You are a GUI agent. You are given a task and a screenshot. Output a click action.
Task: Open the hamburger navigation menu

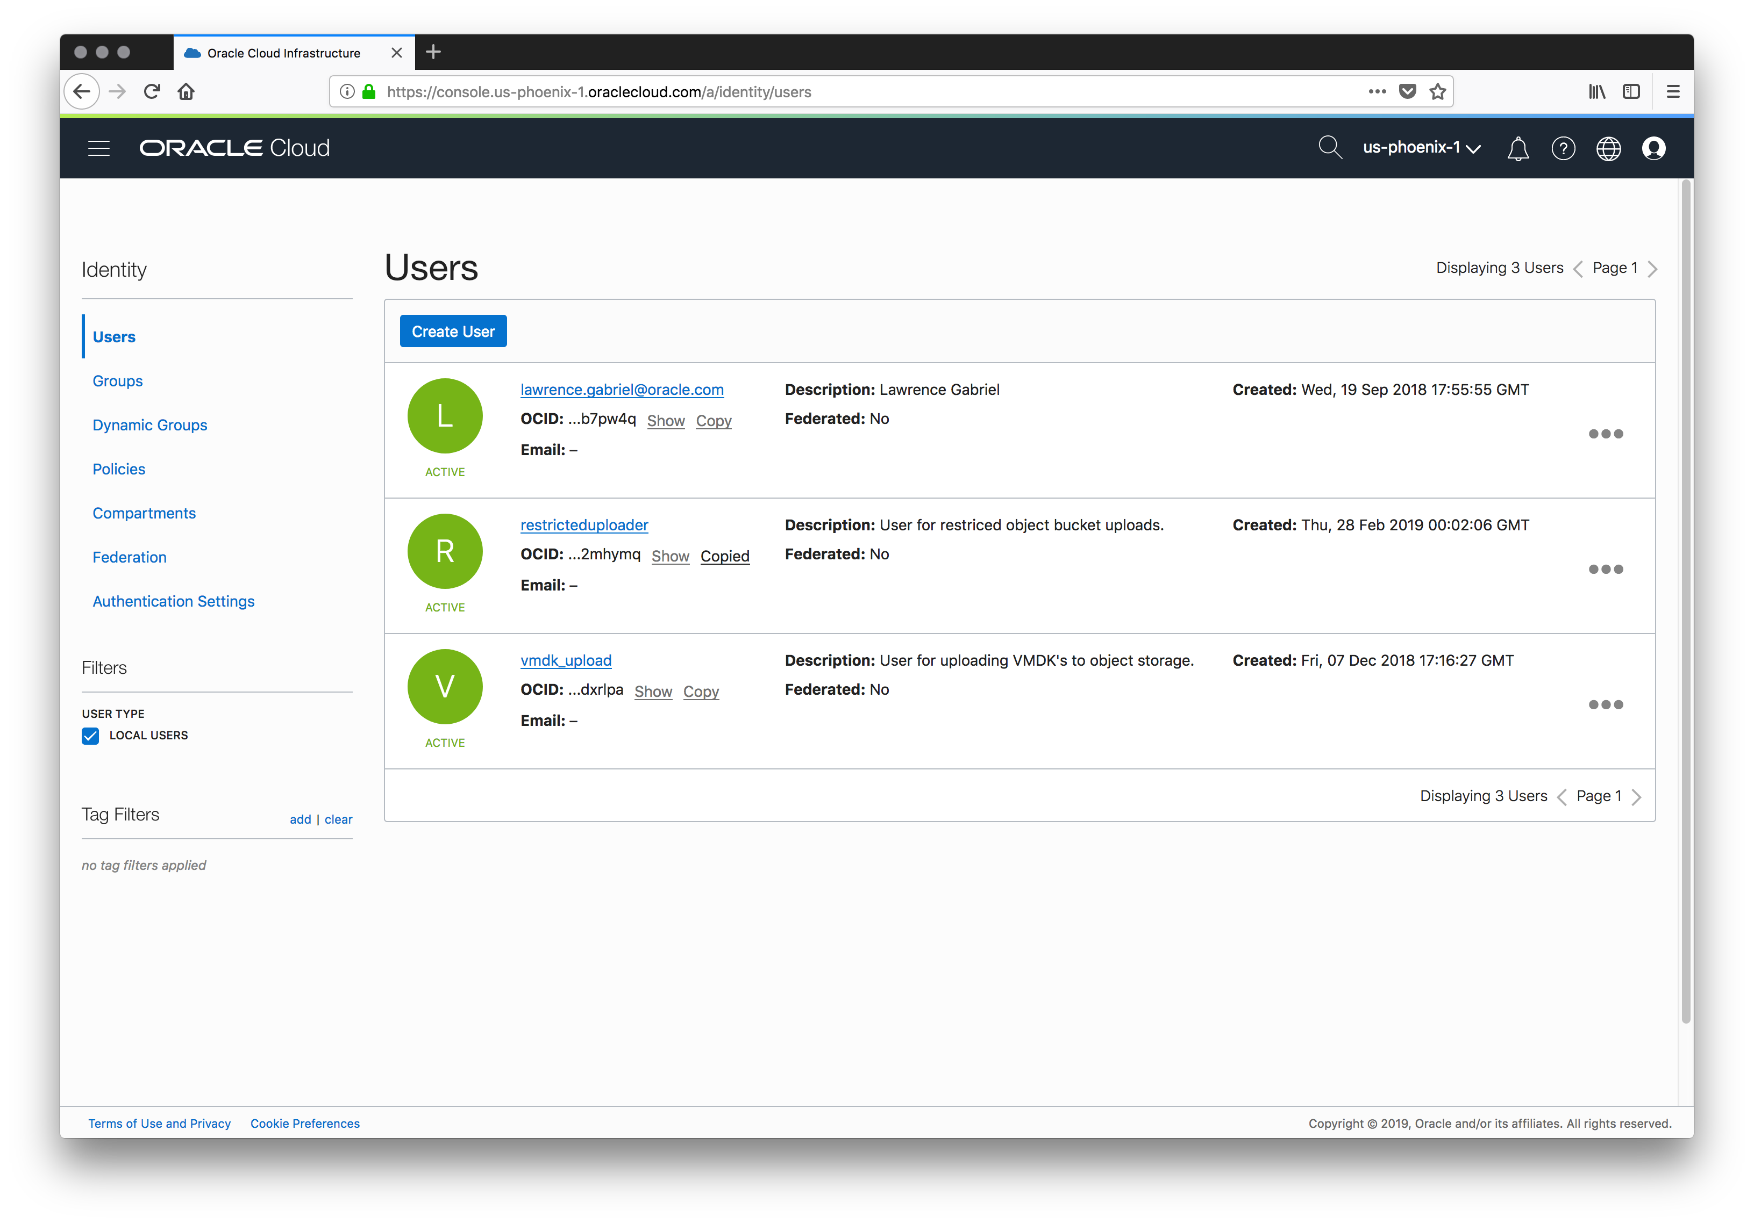tap(98, 148)
